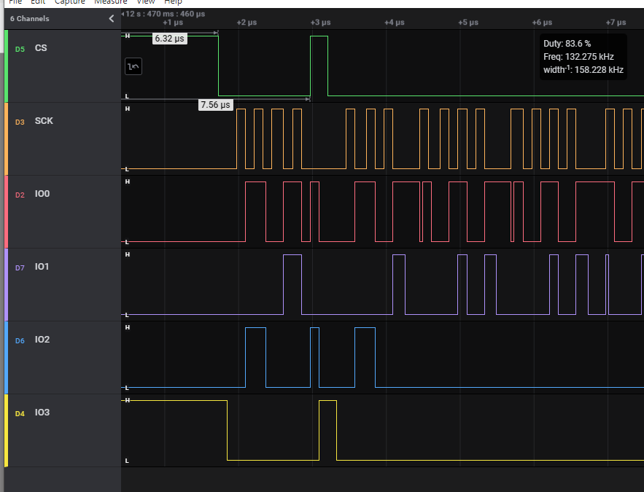
Task: Open the Capture menu
Action: click(70, 2)
